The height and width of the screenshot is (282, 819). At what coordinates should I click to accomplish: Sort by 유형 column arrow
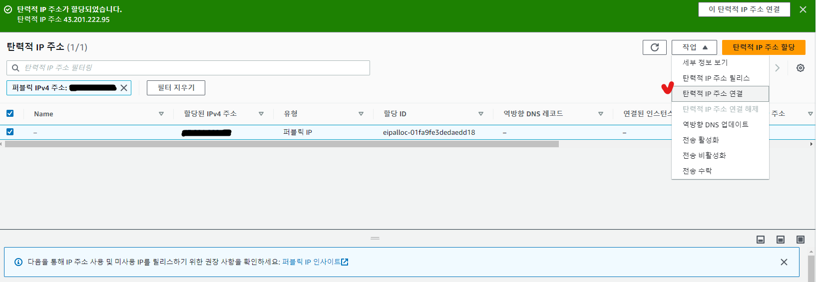click(x=361, y=114)
